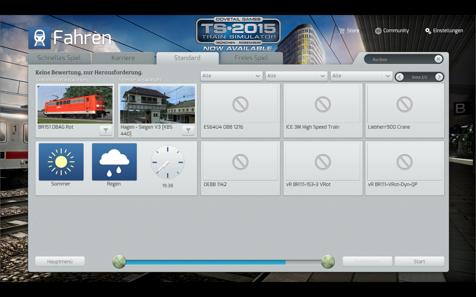Open the Freies Spiel tab
The height and width of the screenshot is (297, 476).
[251, 58]
